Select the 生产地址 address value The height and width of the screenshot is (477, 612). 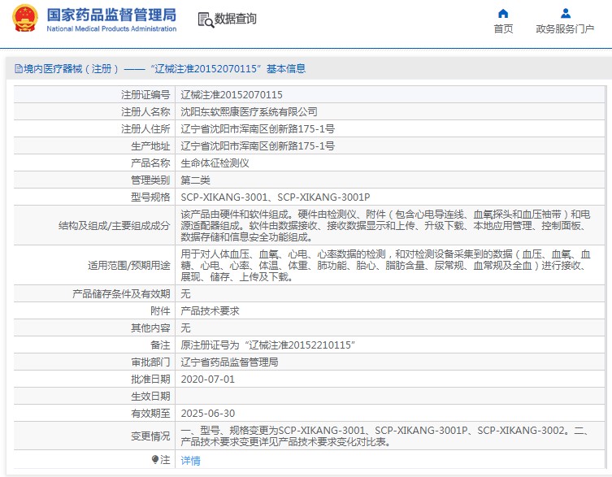pos(258,146)
